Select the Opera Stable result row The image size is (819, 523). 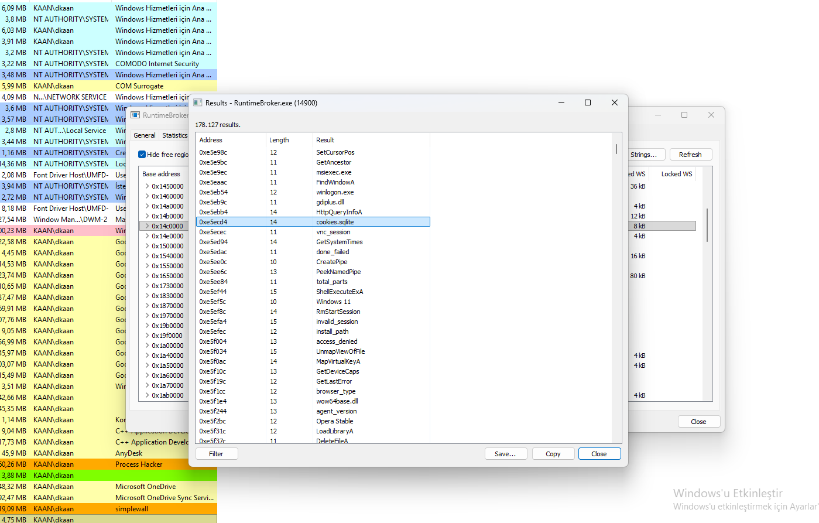(313, 421)
